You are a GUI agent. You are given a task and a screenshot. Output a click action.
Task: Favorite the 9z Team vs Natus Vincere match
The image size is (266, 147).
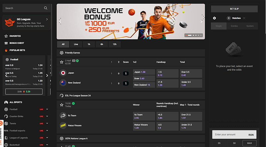(x=62, y=105)
